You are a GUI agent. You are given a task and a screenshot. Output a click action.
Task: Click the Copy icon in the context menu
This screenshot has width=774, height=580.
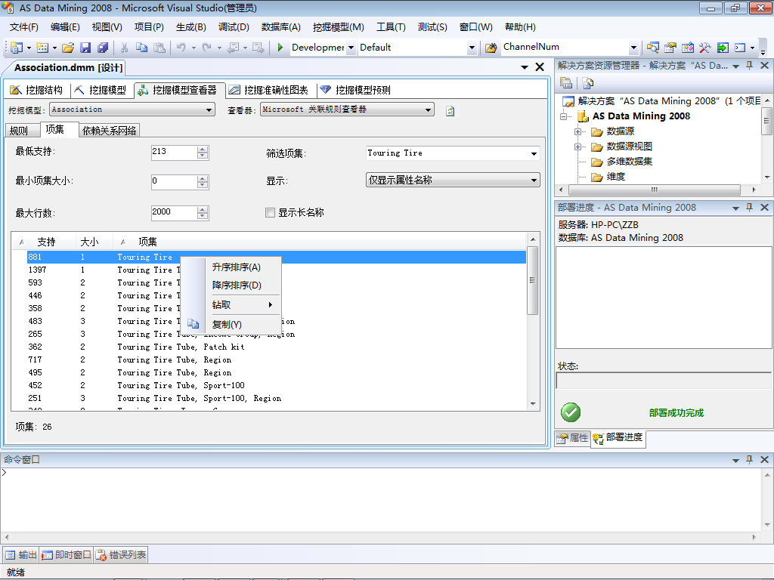pos(193,324)
